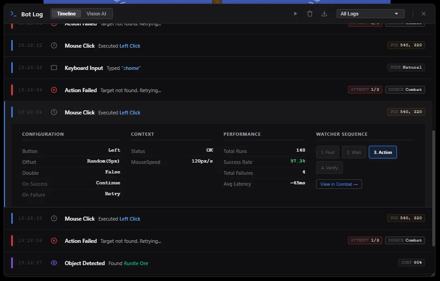Click the red X icon on the 19:28:34 Action Failed row
Image resolution: width=440 pixels, height=281 pixels.
(54, 90)
